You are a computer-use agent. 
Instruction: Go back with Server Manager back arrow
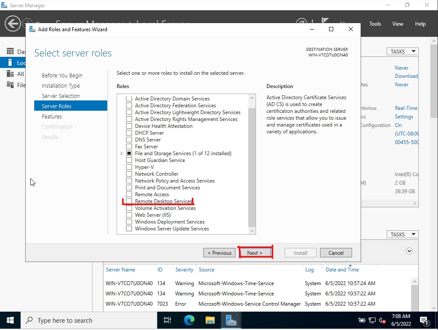12,24
